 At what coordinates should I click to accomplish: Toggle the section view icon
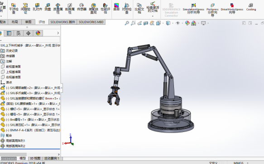click(146, 23)
